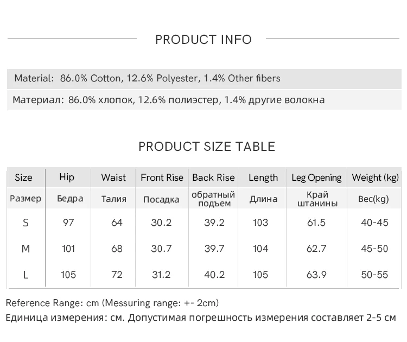Click leg opening value 63.9

316,275
